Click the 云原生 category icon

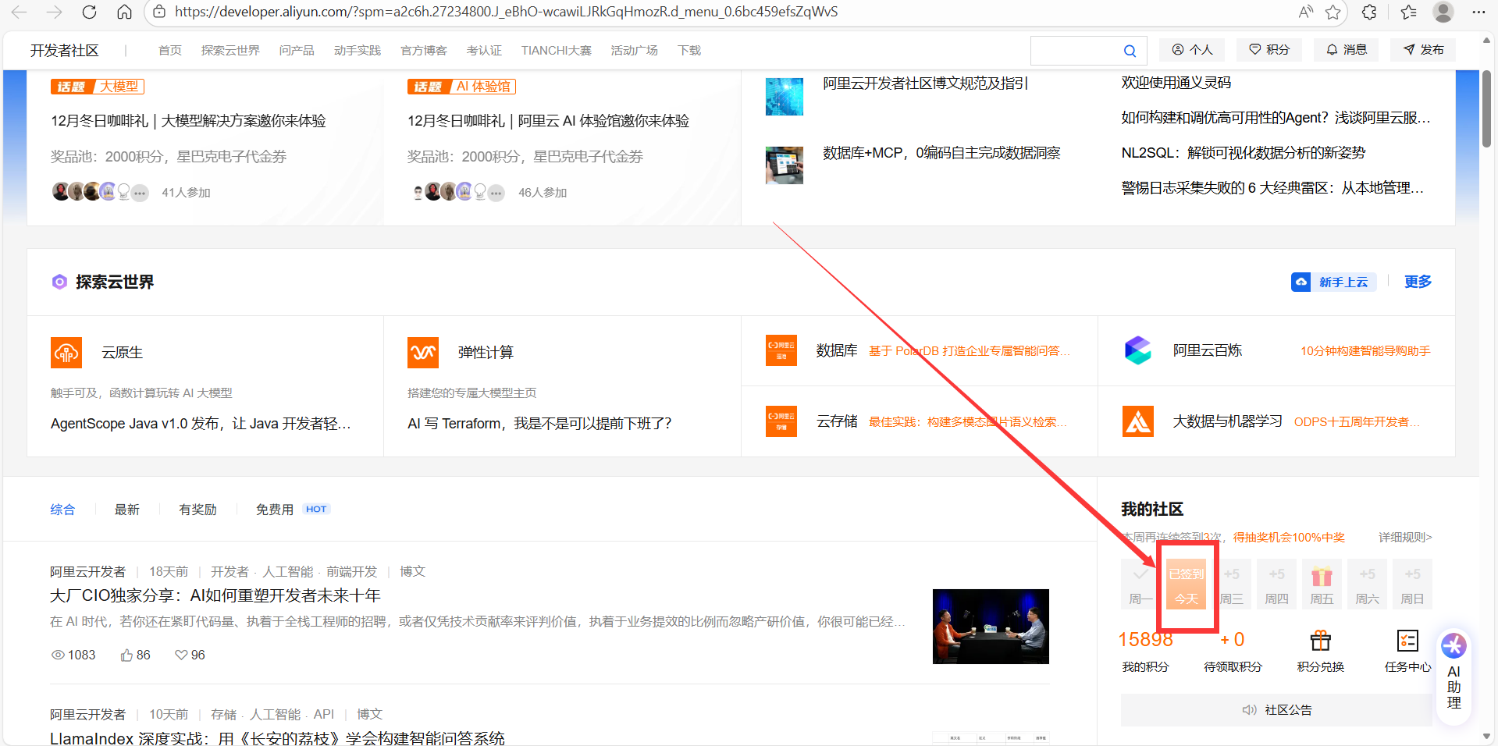[66, 352]
